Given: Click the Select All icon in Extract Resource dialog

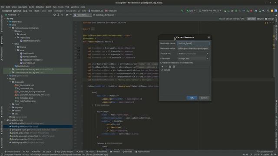Looking at the screenshot, I should [x=170, y=67].
